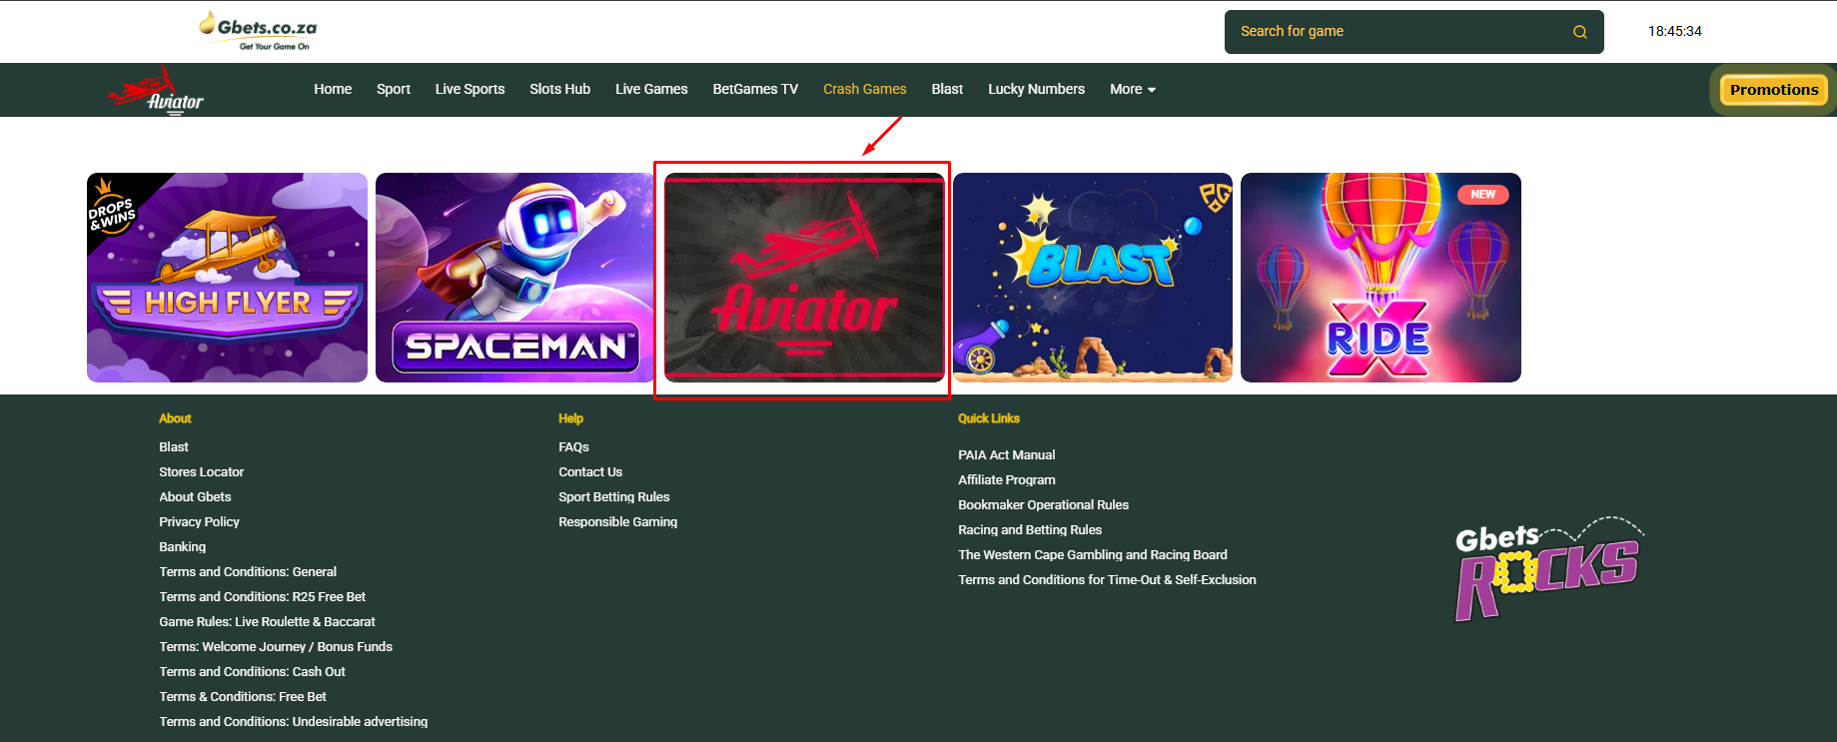Click the Gbets Rocks footer logo
The height and width of the screenshot is (742, 1837).
(x=1546, y=570)
